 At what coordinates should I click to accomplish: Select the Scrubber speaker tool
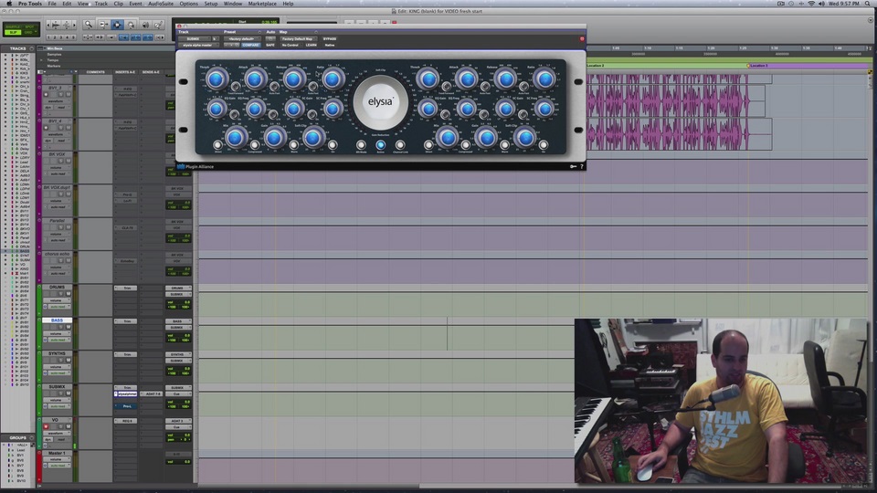[145, 25]
